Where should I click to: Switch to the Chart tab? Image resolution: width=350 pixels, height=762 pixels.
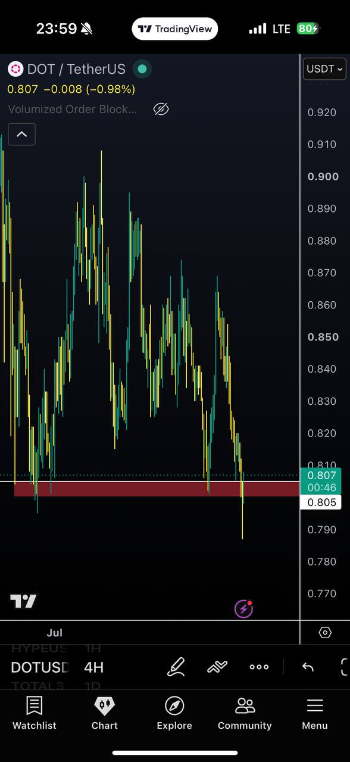[105, 713]
